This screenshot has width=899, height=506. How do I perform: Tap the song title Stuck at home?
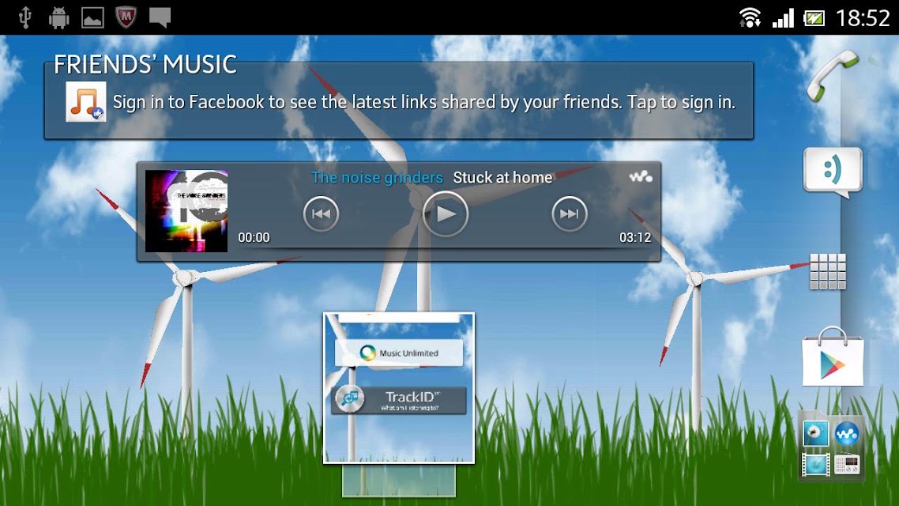pos(502,178)
